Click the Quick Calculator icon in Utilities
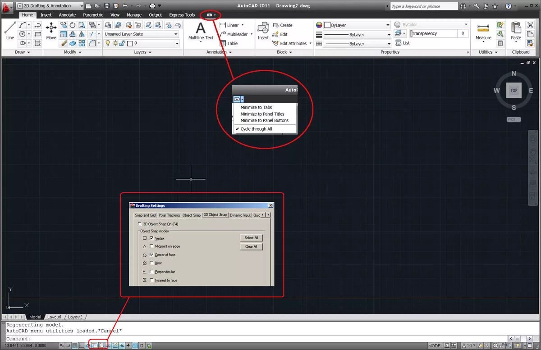Viewport: 541px width, 350px height. (500, 43)
